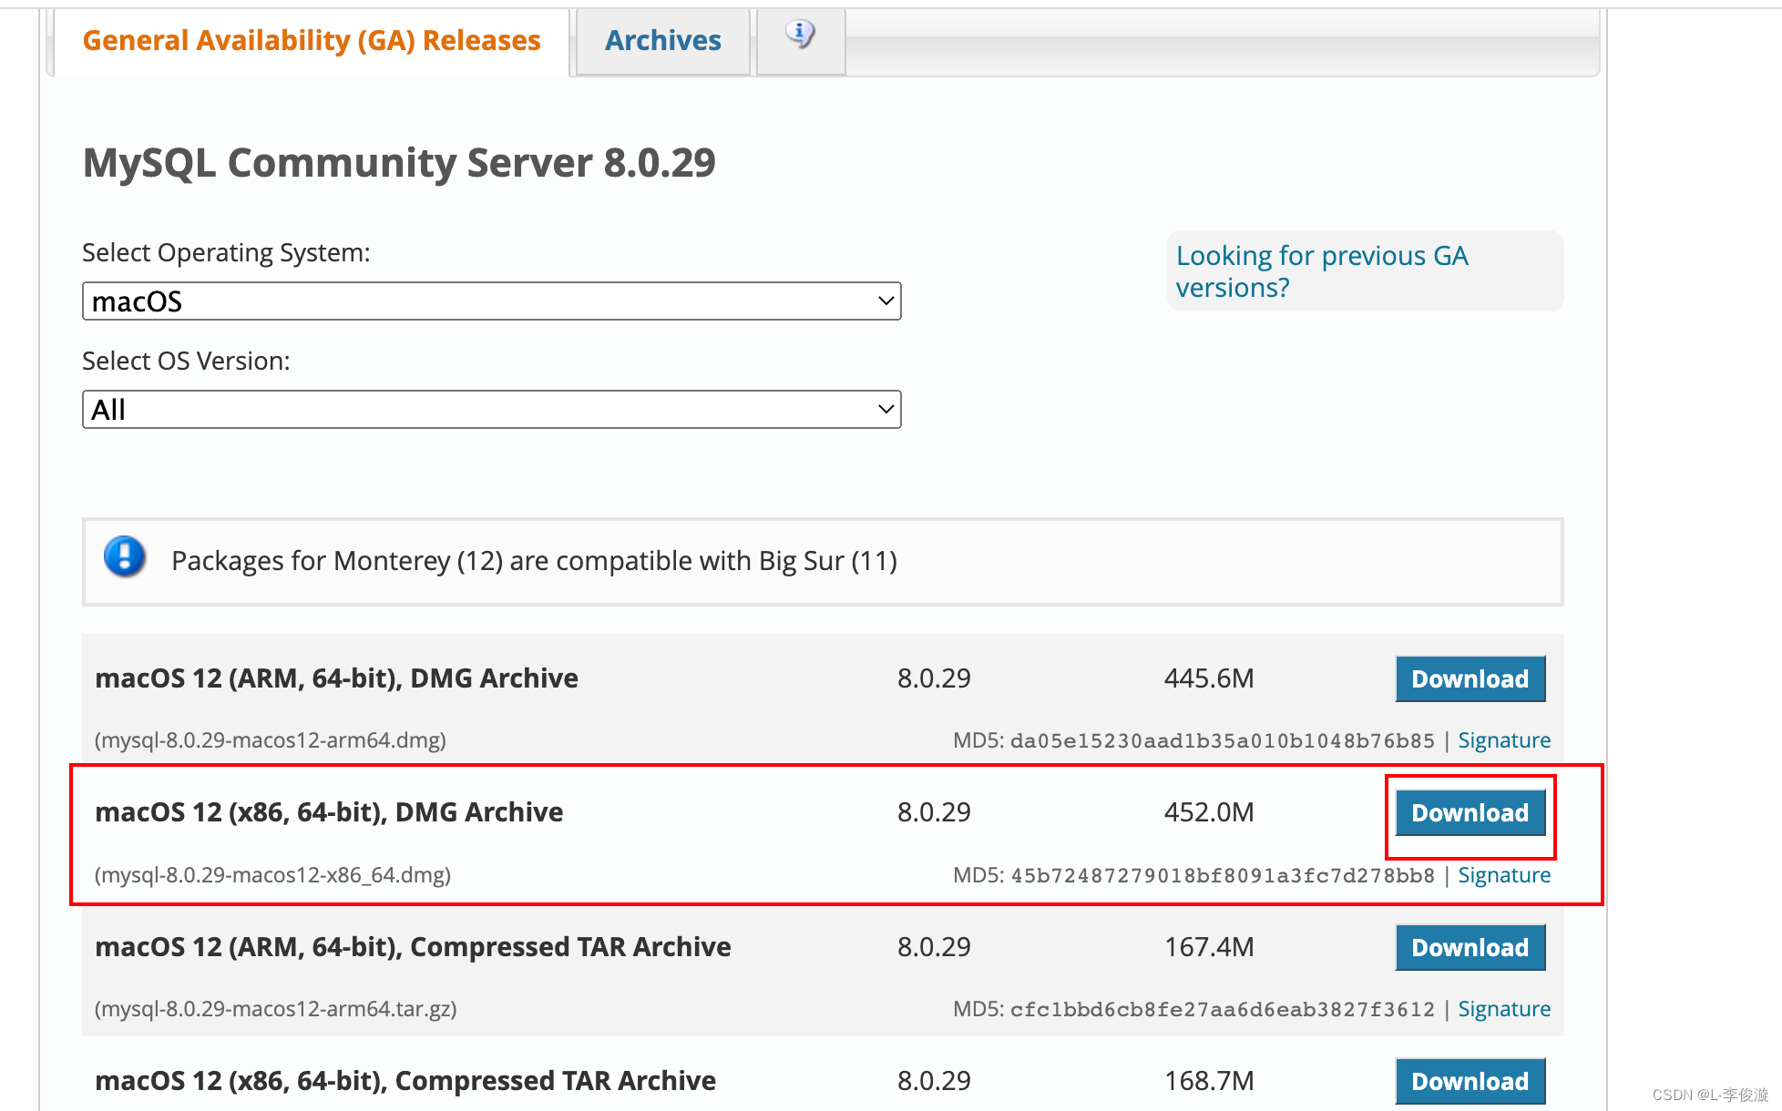Click the MySQL Community Server 8.0.29 heading
The image size is (1782, 1111).
pos(399,163)
